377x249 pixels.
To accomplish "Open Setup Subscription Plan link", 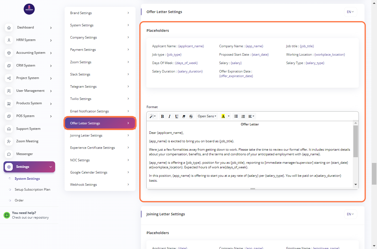I will pos(32,190).
